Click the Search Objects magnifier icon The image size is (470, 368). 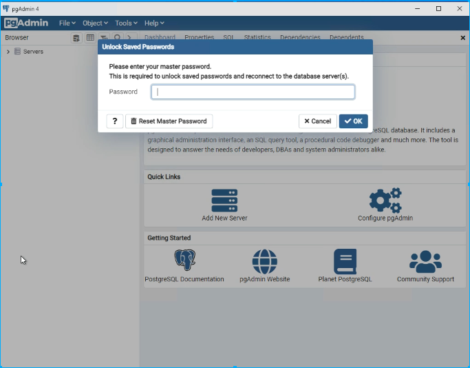coord(118,38)
